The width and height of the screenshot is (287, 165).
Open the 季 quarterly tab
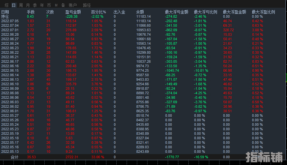tap(35, 5)
